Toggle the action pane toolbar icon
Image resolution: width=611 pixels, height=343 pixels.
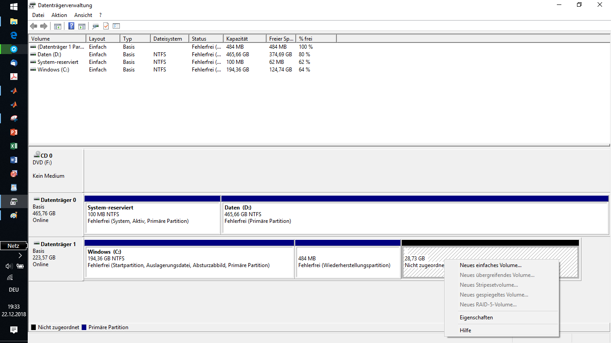[81, 26]
